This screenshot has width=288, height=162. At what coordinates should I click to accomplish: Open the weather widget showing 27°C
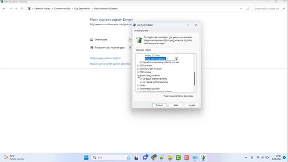14,157
